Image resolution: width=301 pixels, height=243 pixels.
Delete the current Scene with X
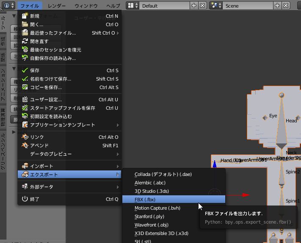pos(286,5)
